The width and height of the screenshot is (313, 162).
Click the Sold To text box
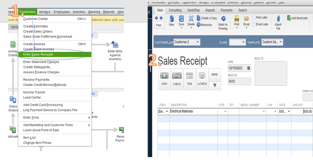pyautogui.click(x=271, y=73)
